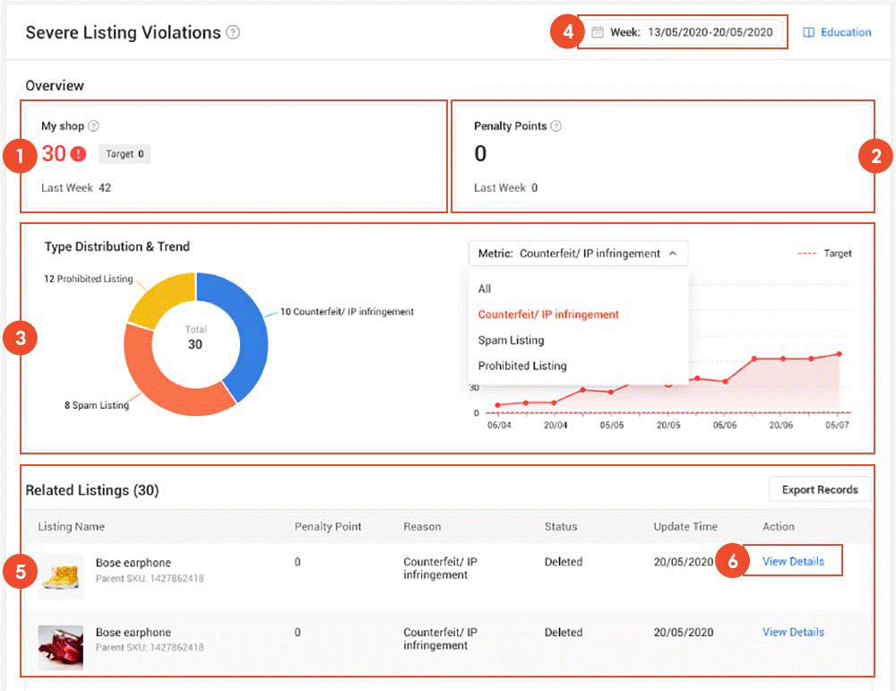Click the yellow sneaker product thumbnail

pos(61,576)
